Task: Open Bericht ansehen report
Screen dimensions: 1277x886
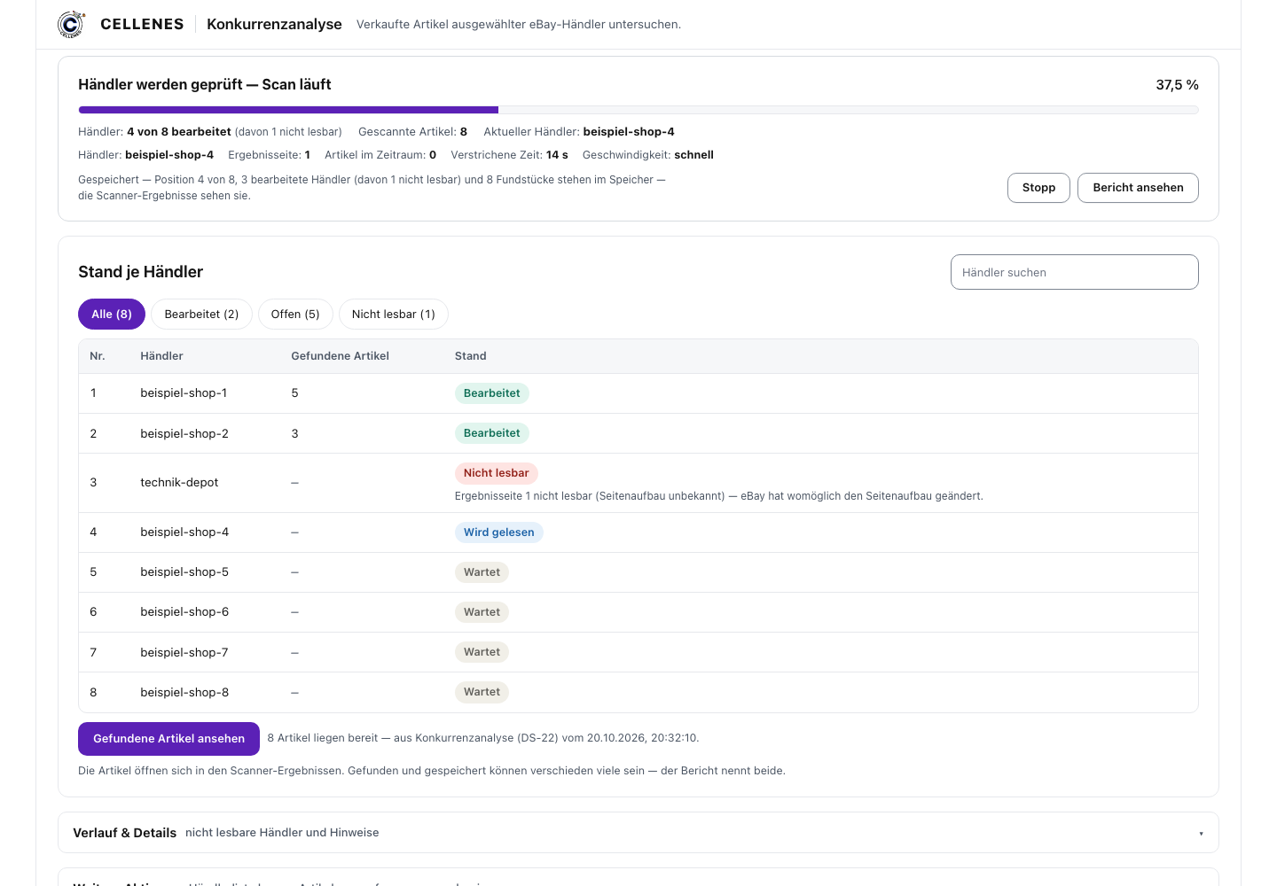Action: coord(1138,188)
